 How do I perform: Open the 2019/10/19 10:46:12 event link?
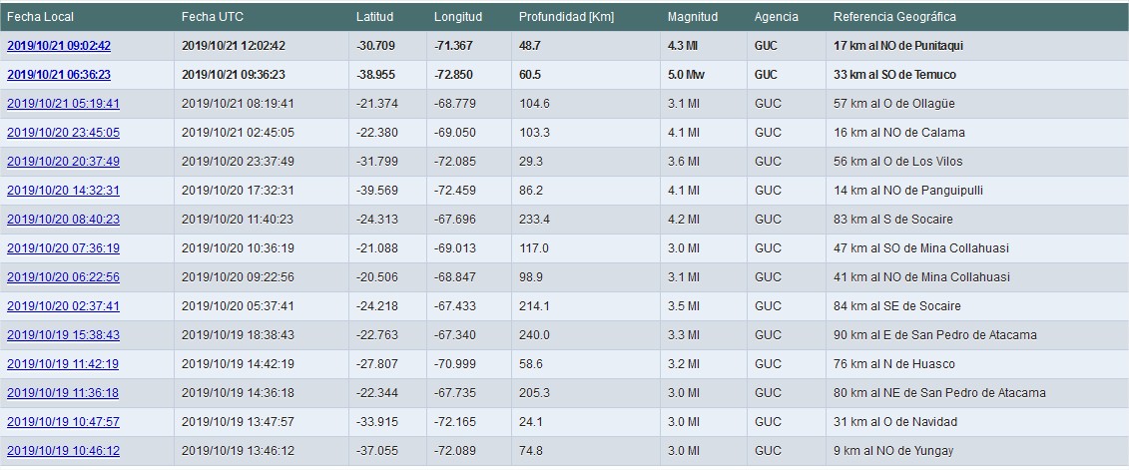[x=63, y=451]
